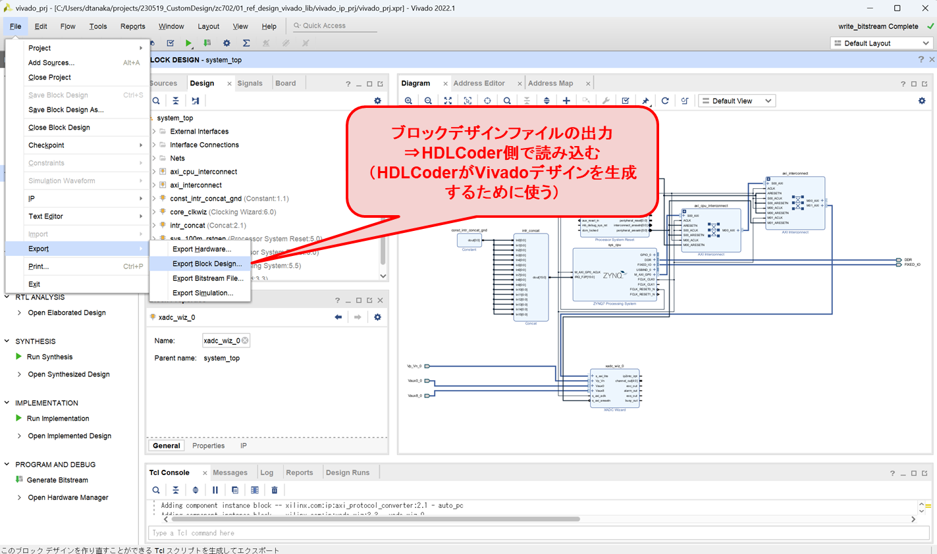Clear the Name field xadc_wiz_0
The width and height of the screenshot is (937, 554).
click(245, 341)
